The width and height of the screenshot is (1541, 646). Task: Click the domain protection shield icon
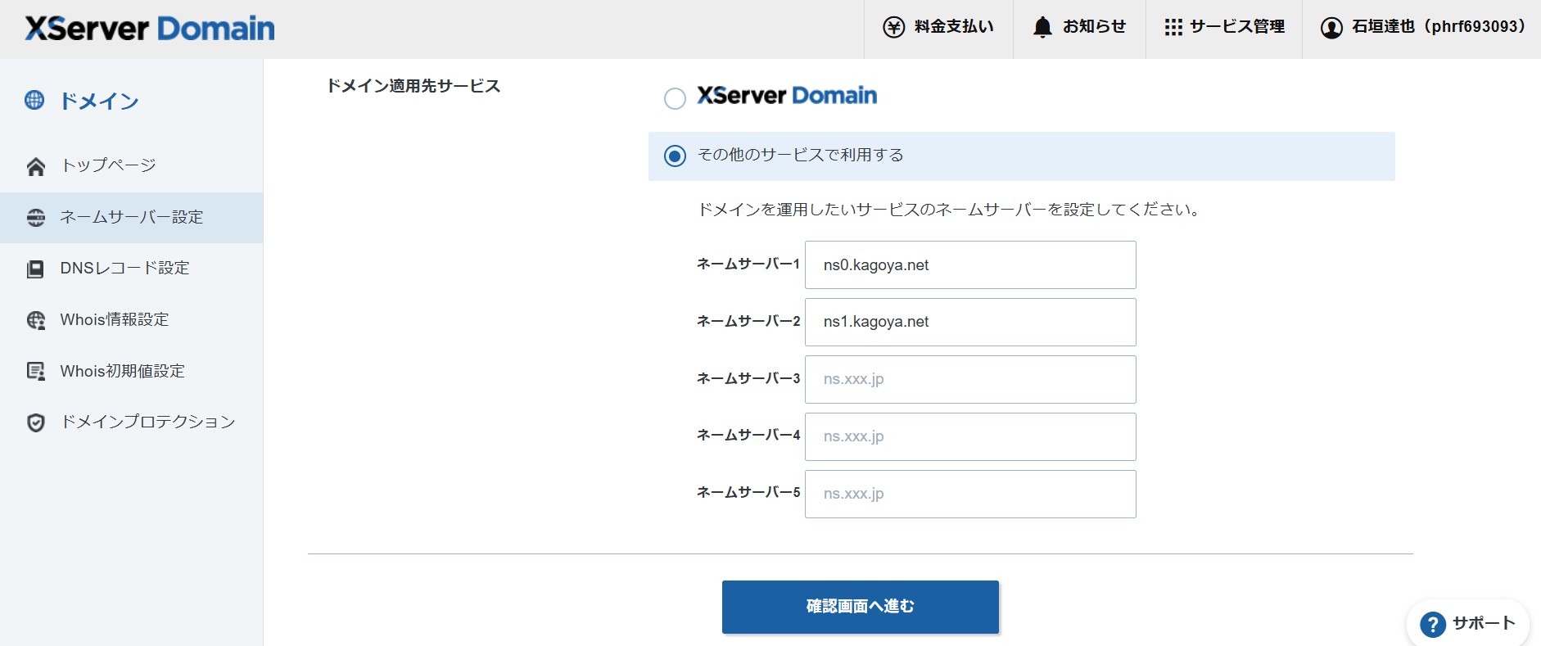[x=36, y=422]
